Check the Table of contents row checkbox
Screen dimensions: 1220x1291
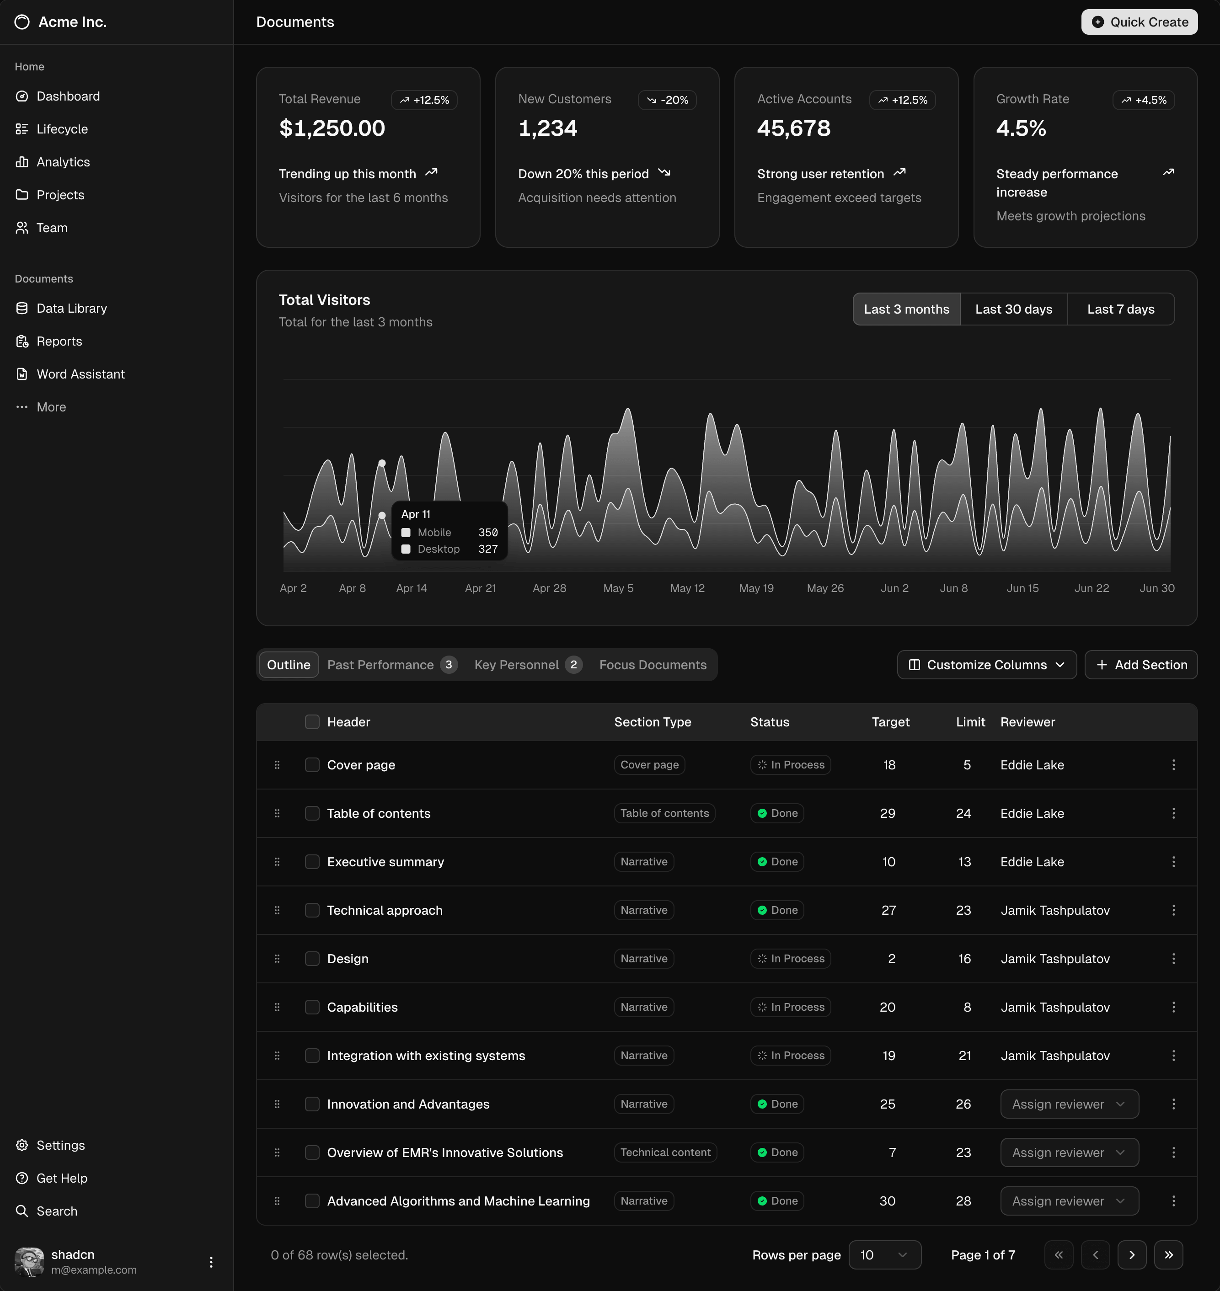312,813
